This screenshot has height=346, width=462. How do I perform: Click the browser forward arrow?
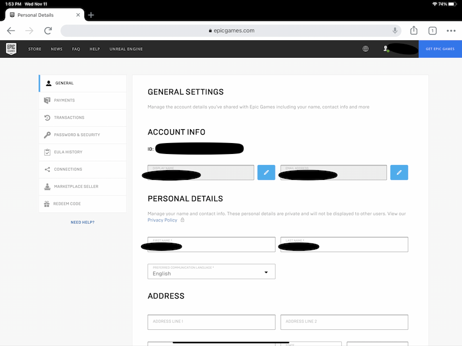[x=29, y=31]
